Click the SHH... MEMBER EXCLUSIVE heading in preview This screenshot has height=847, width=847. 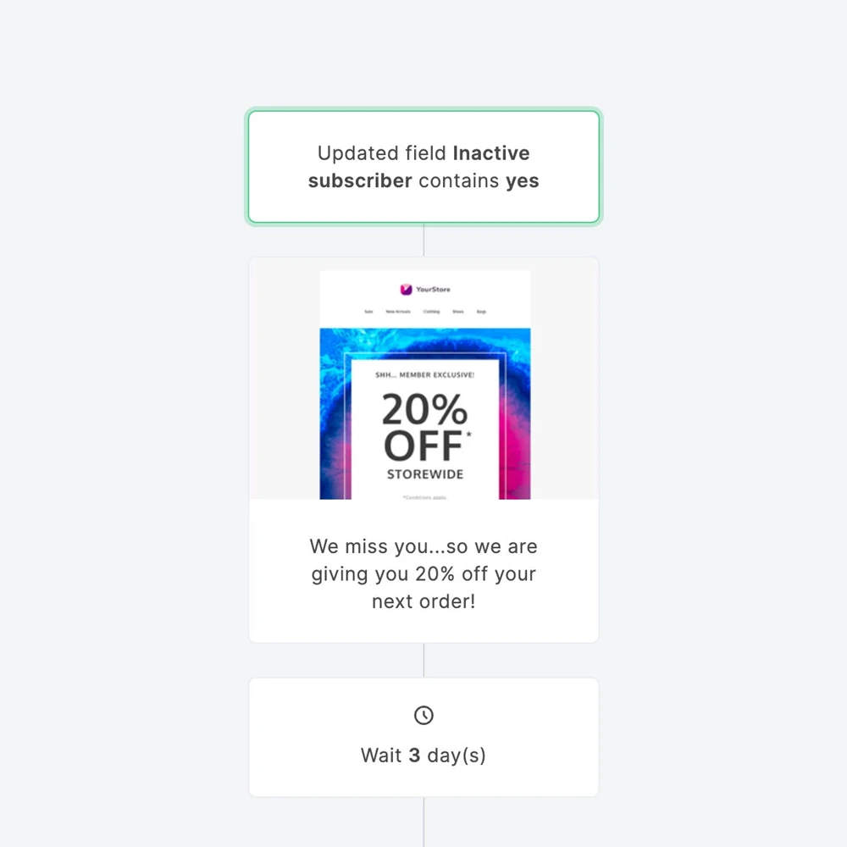[x=424, y=375]
